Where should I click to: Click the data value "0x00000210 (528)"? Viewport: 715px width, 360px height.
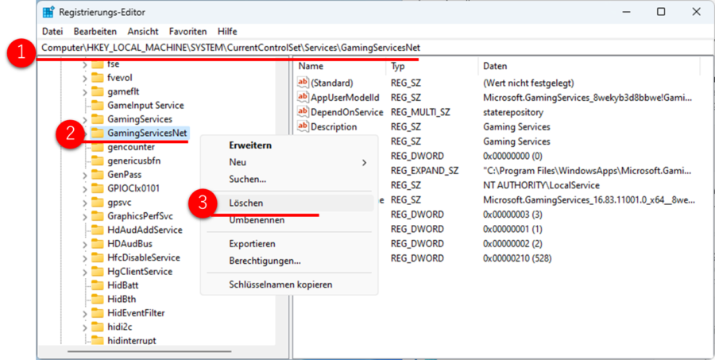517,258
